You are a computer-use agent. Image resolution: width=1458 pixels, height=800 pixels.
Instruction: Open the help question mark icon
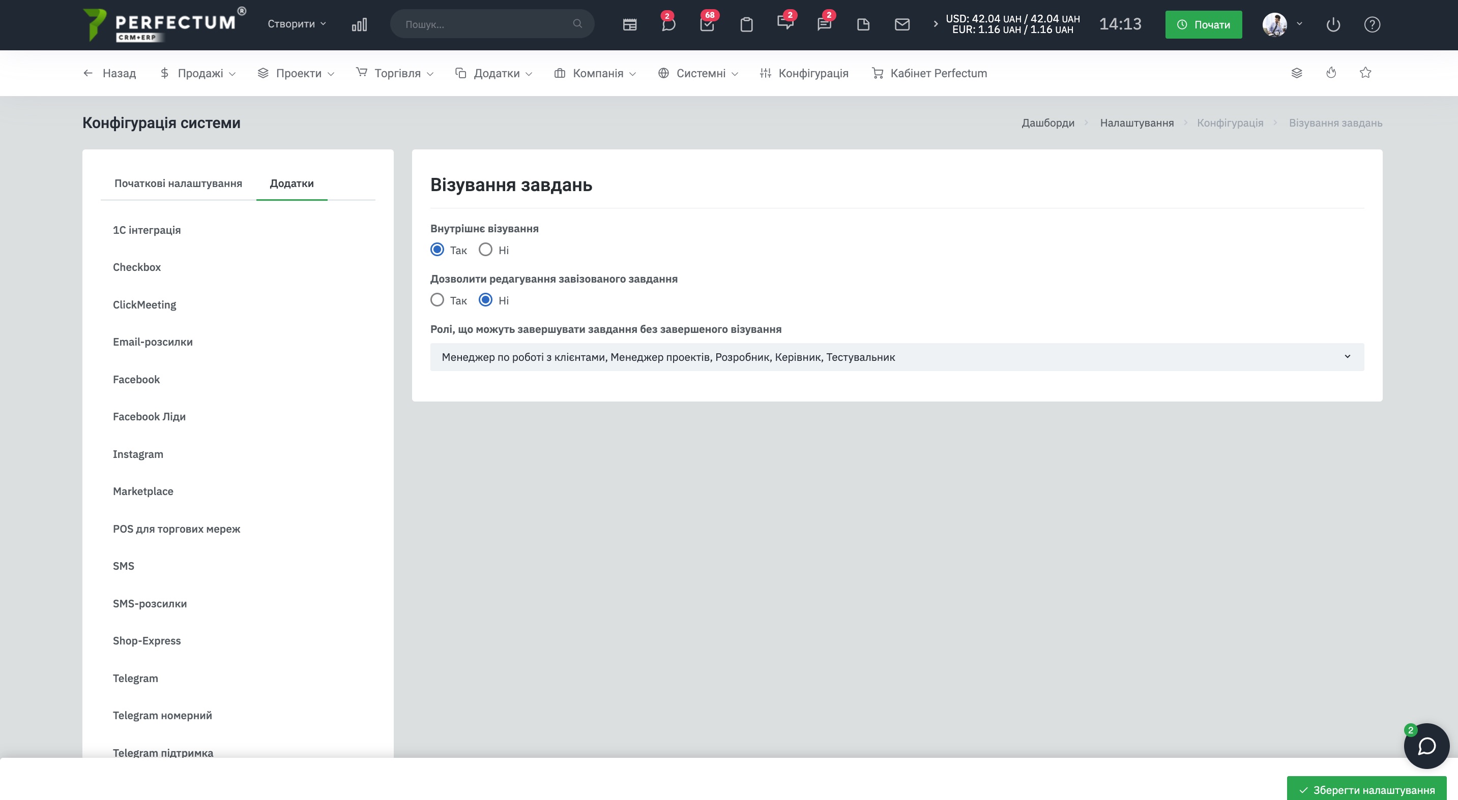(x=1372, y=24)
